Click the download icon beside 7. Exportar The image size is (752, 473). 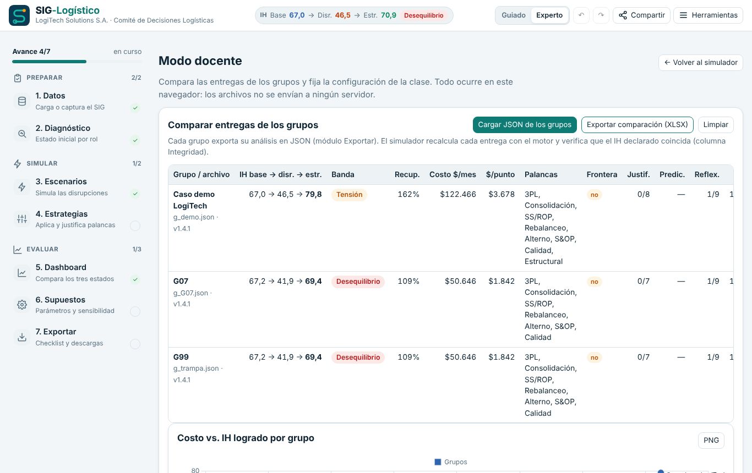[22, 337]
